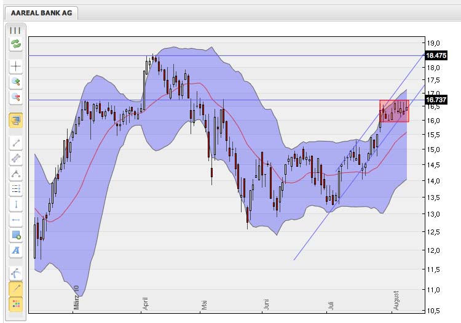Click the 19,0 price axis value
Screen dimensions: 461x323
pyautogui.click(x=434, y=43)
